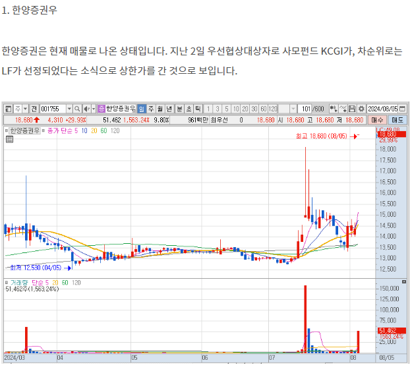Screen dimensions: 412x375
Task: Select the daily 일 chart period
Action: pos(142,109)
